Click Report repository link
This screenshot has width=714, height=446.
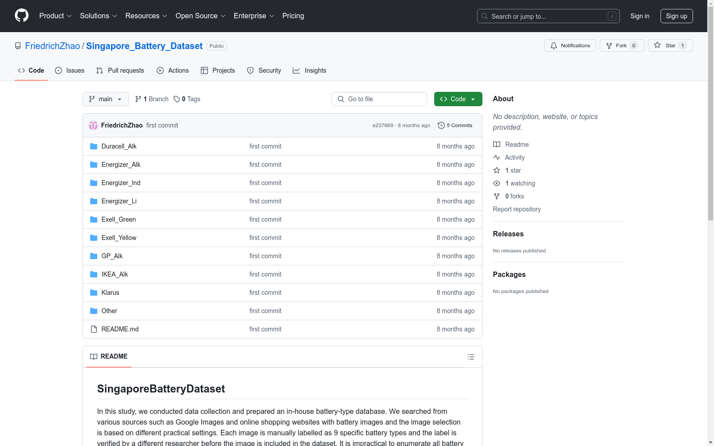coord(517,209)
